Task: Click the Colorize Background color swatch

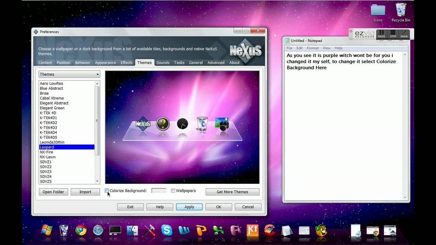Action: 159,191
